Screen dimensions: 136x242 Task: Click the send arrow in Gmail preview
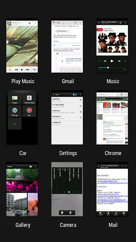pyautogui.click(x=76, y=22)
